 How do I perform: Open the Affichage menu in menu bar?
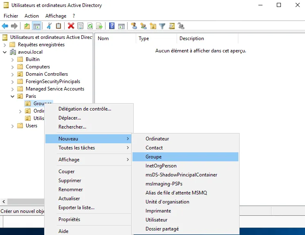pos(56,16)
